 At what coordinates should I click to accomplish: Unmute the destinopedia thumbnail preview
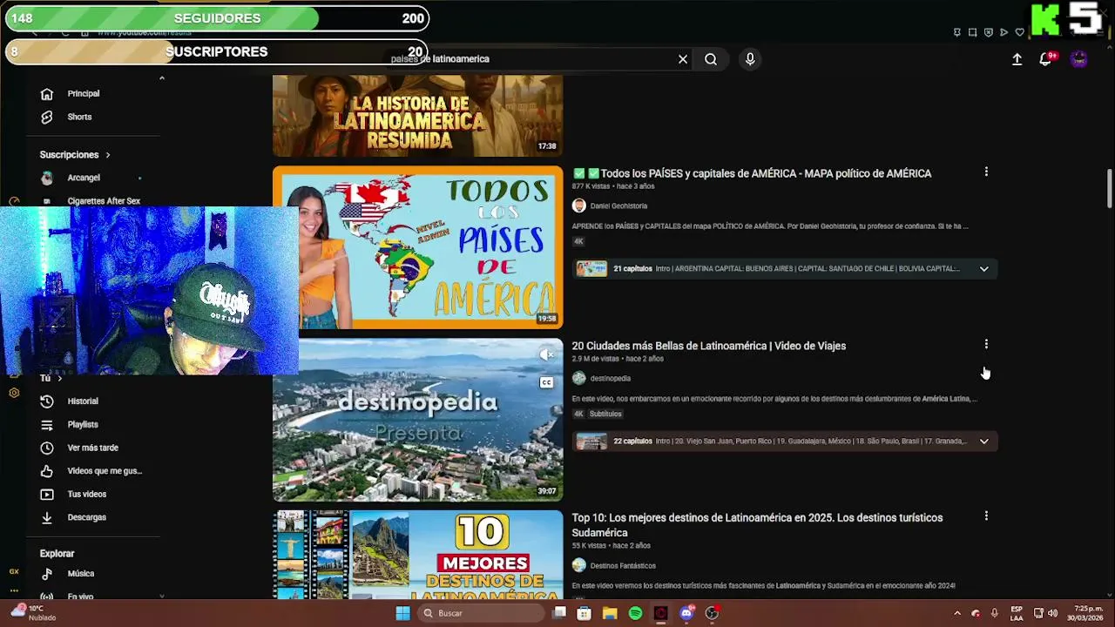click(546, 355)
